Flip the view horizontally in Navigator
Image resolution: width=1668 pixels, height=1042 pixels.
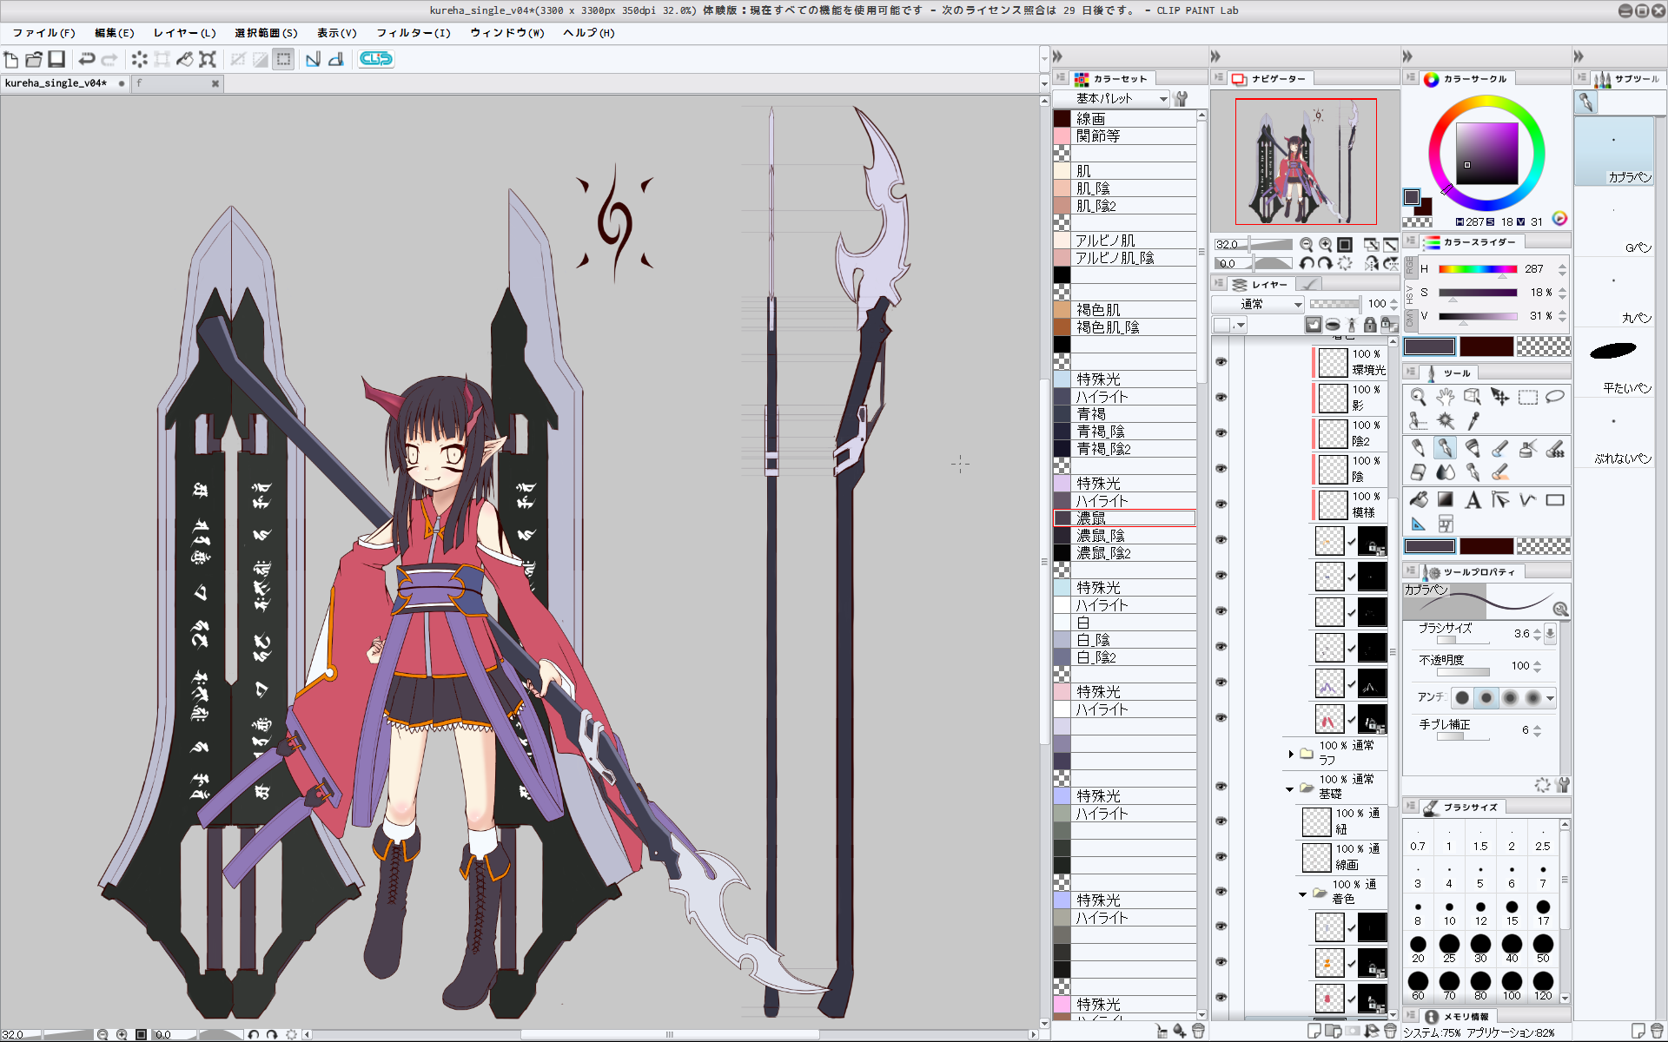click(1371, 263)
